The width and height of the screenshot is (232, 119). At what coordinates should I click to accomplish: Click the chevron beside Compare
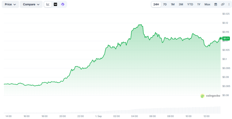[38, 4]
